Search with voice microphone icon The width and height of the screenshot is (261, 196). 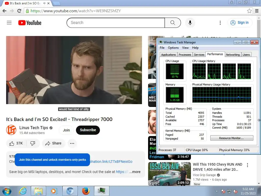point(190,23)
